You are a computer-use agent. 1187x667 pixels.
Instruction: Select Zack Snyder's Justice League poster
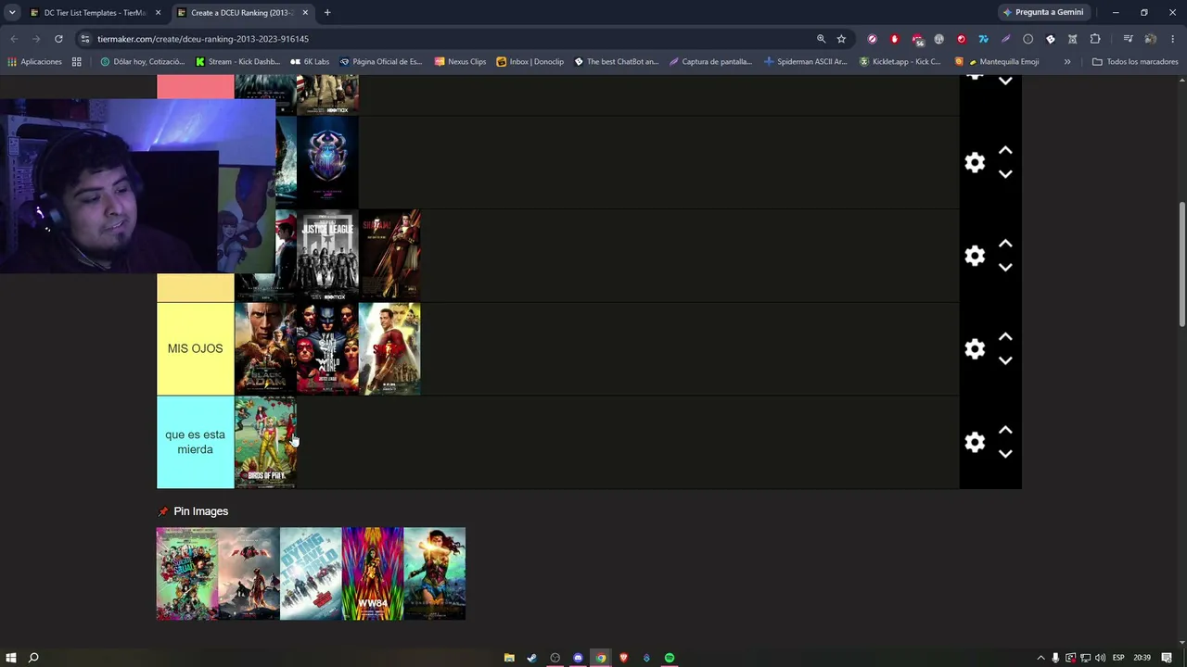(x=327, y=256)
